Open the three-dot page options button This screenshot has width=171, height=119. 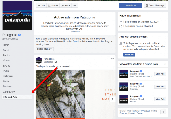(75, 5)
